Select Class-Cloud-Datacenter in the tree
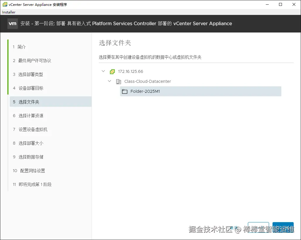Viewport: 301px width, 240px height. click(148, 81)
